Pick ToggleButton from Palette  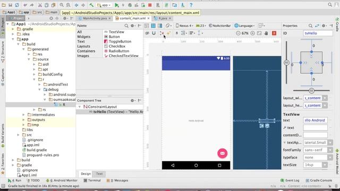(x=118, y=41)
